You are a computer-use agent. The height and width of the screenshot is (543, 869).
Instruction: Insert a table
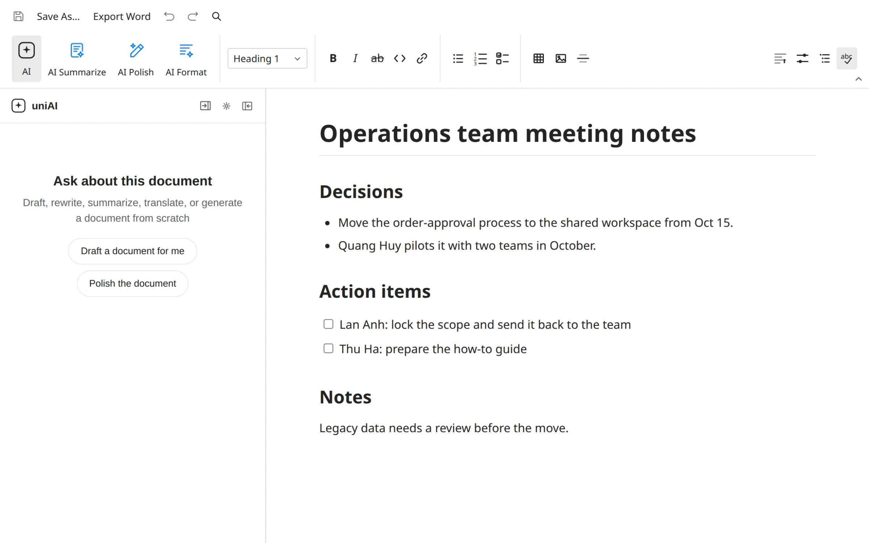(538, 58)
